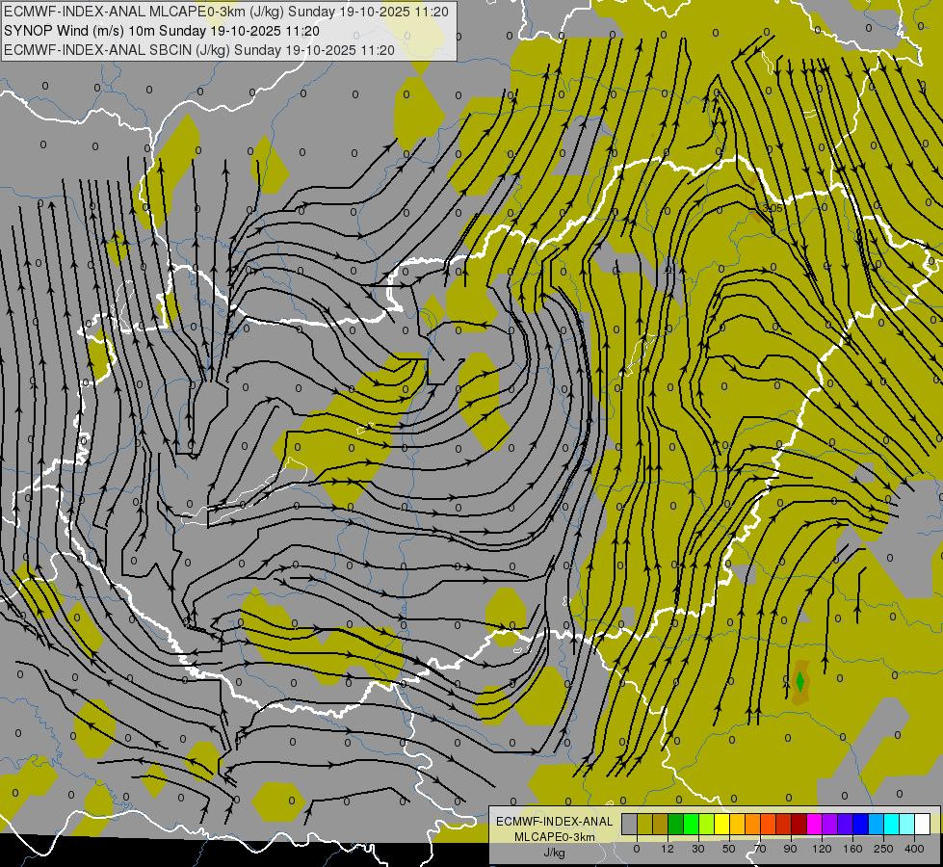The image size is (943, 867).
Task: Click the SYNOP Wind 10m header line
Action: point(162,31)
